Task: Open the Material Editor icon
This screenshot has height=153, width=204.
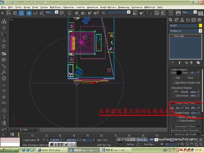Action: [171, 13]
